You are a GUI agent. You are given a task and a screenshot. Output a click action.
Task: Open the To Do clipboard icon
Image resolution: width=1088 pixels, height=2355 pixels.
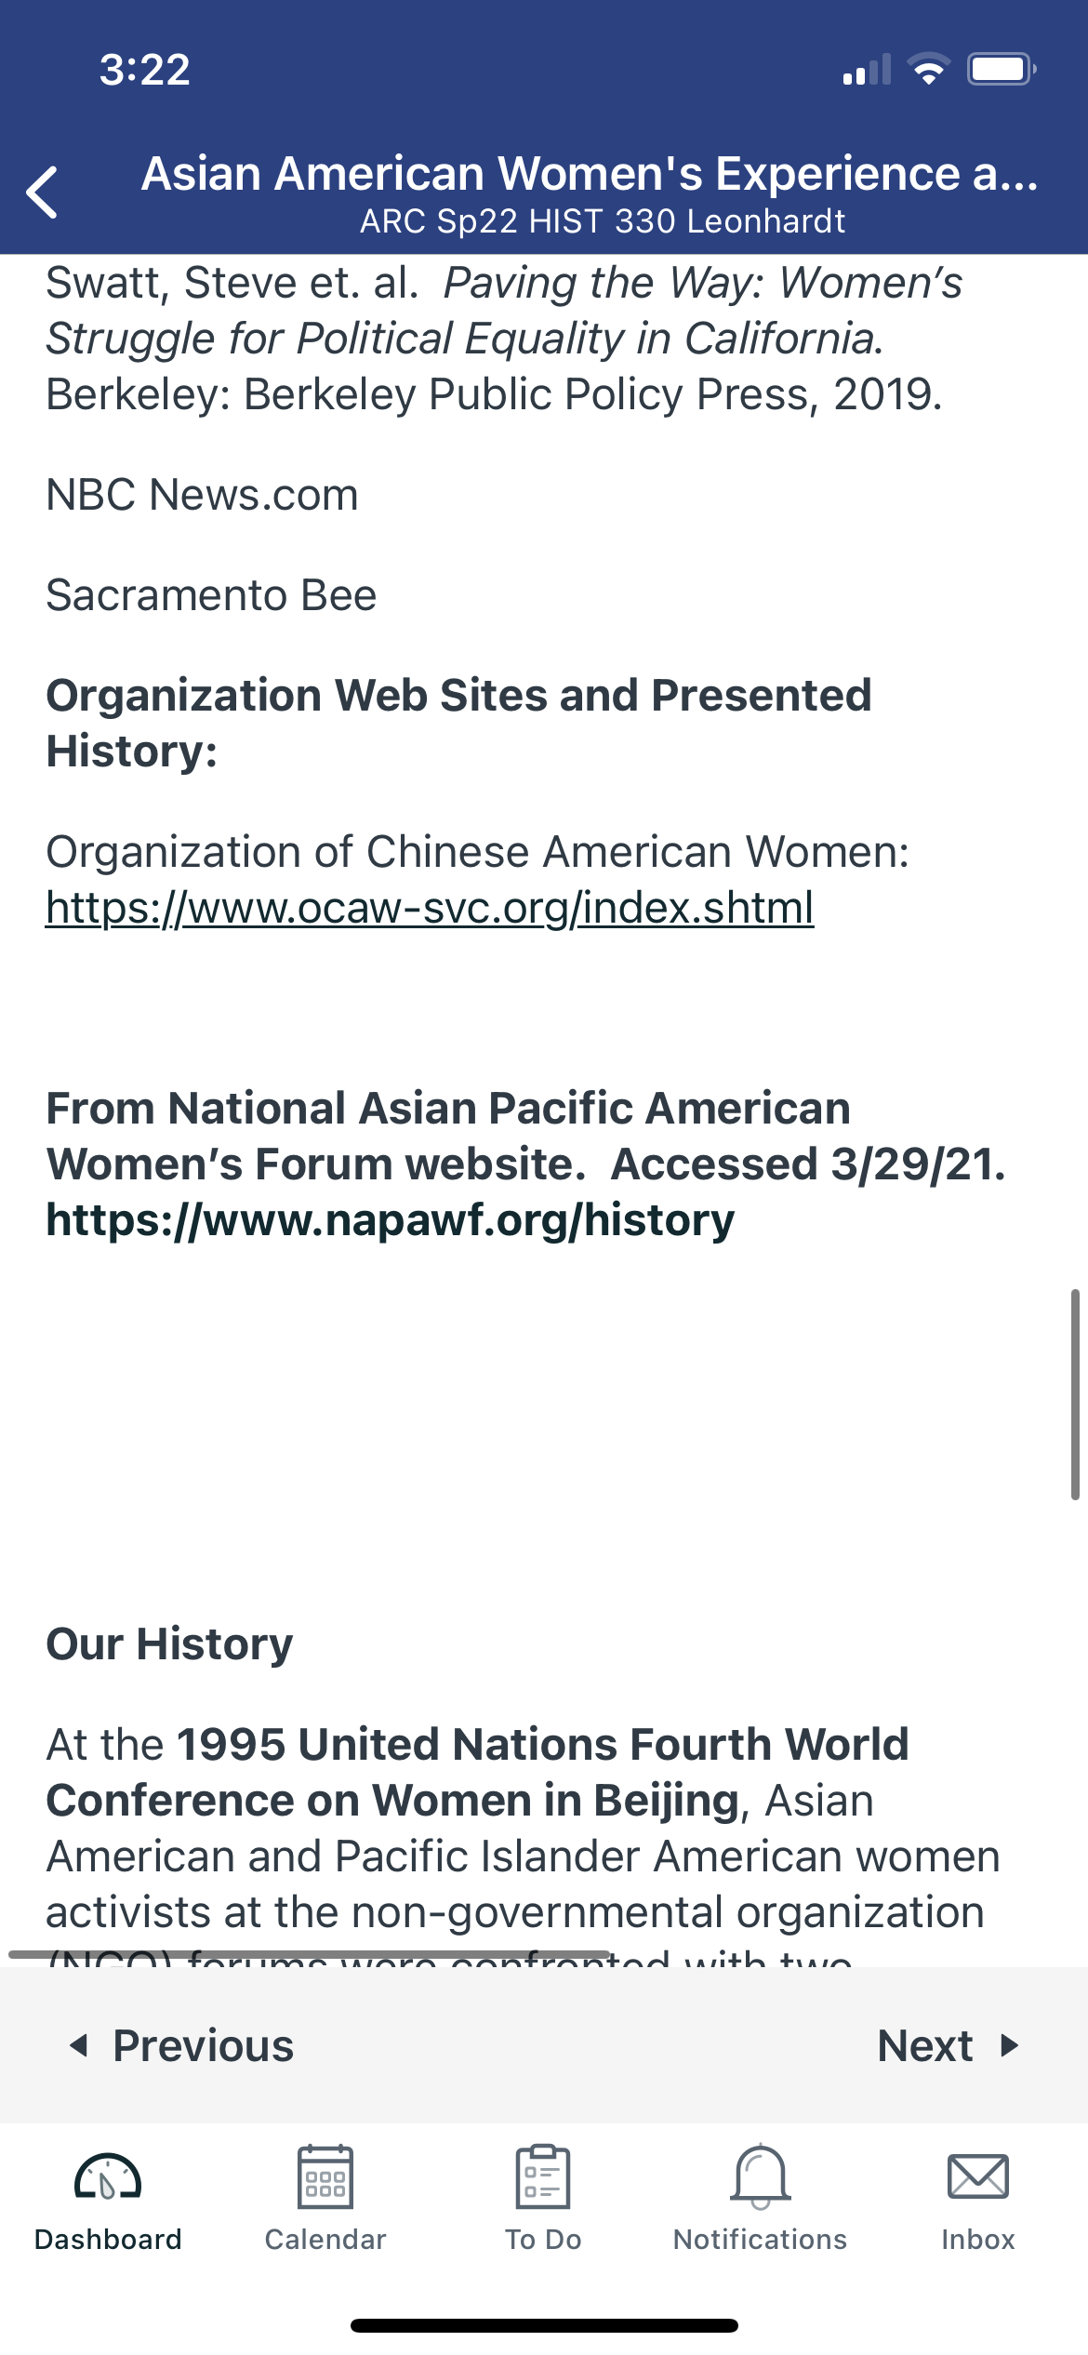[543, 2176]
